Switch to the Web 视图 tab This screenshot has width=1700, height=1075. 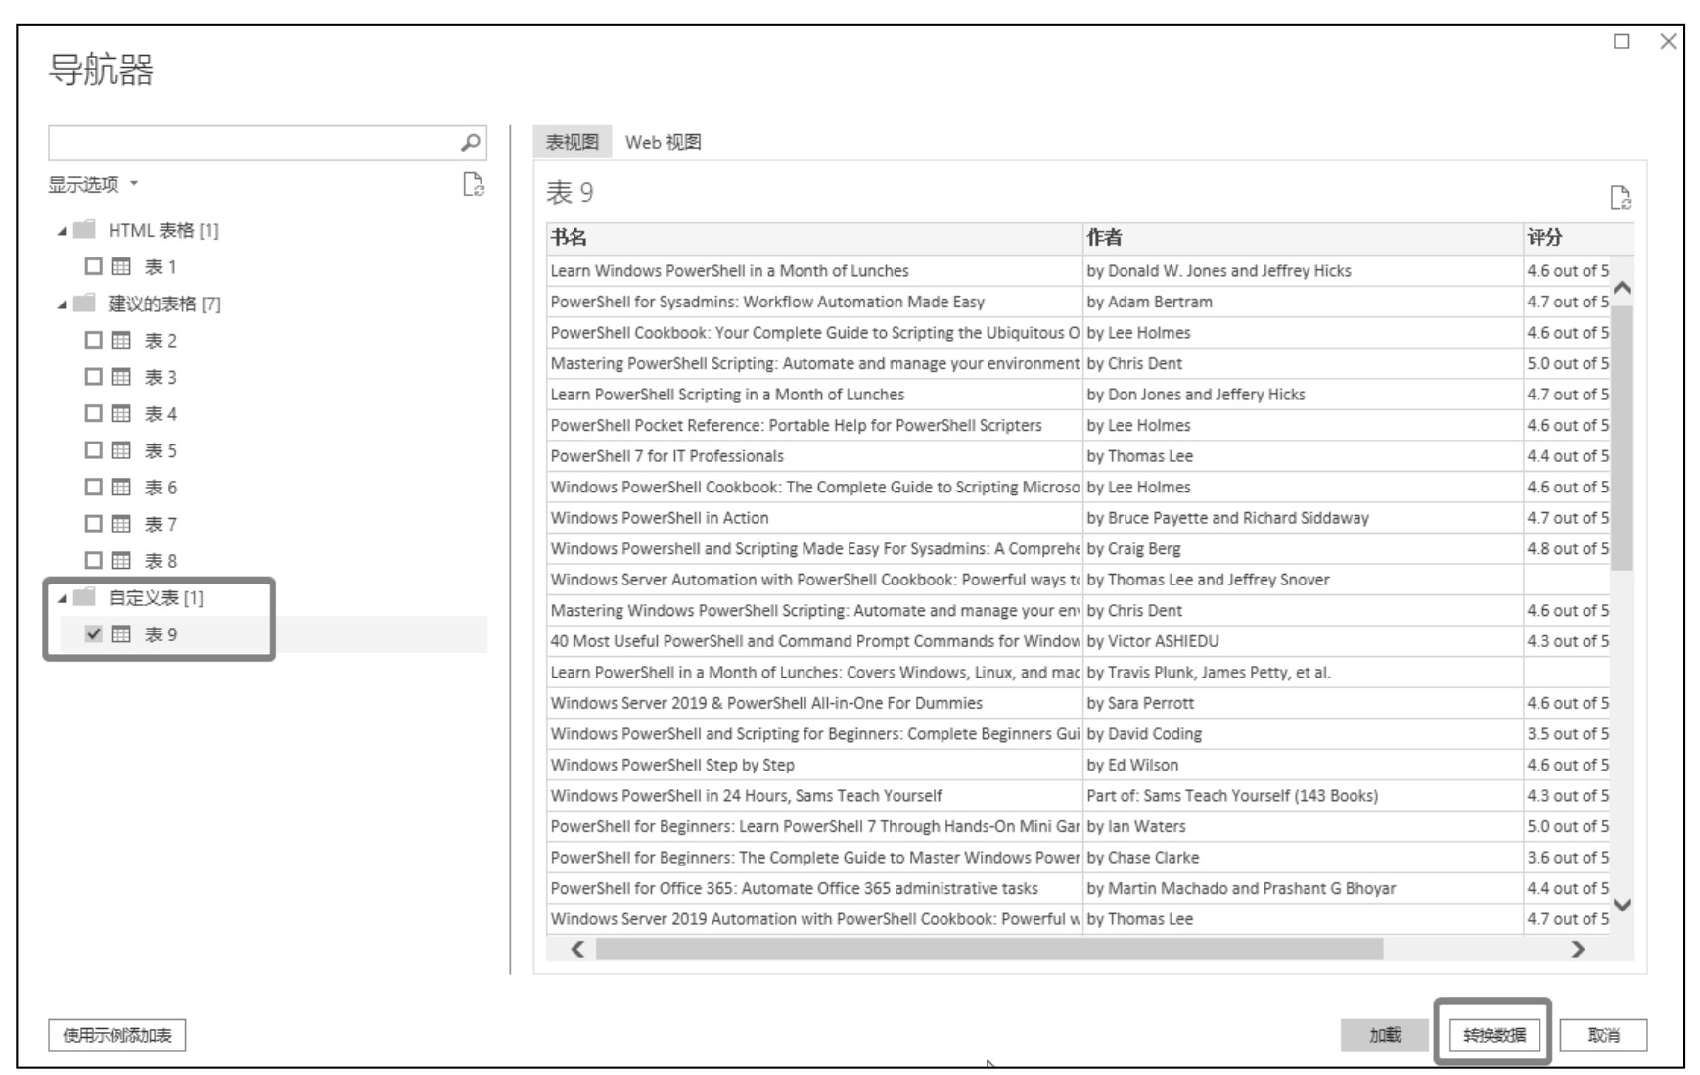tap(664, 142)
